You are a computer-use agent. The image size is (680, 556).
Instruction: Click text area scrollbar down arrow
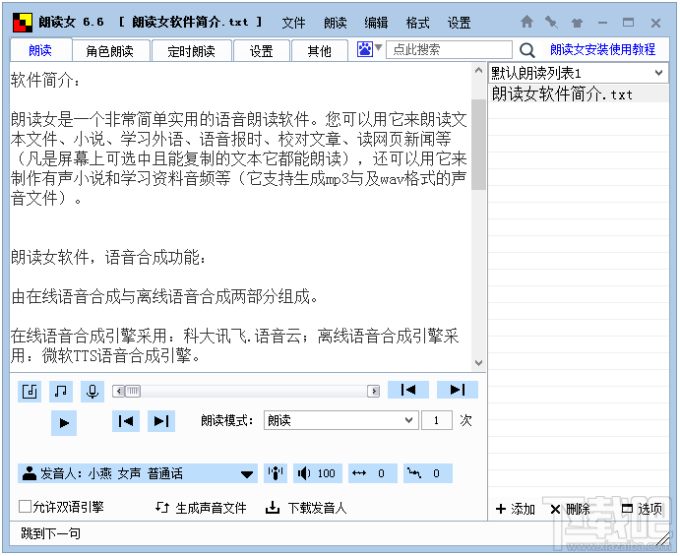click(x=478, y=363)
